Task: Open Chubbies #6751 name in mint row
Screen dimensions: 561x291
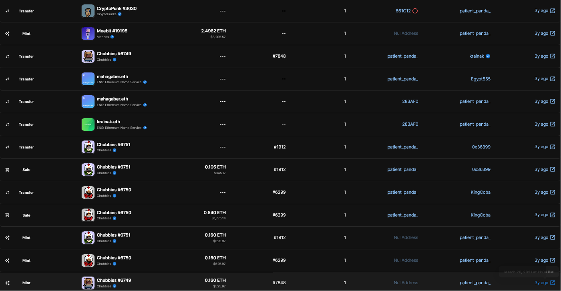Action: click(114, 235)
